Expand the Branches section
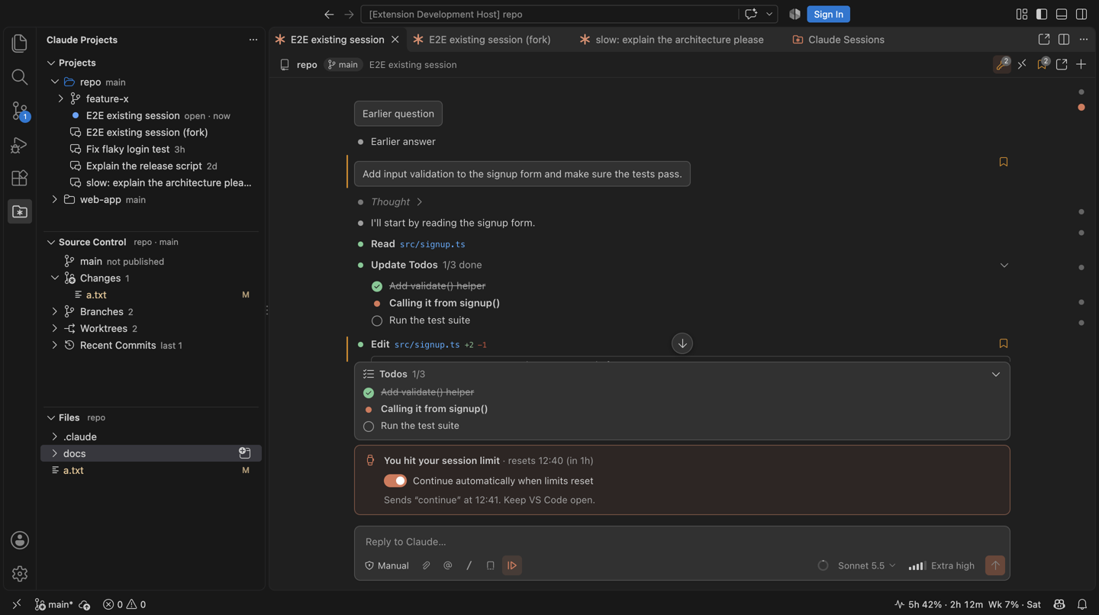Viewport: 1099px width, 615px height. coord(55,311)
